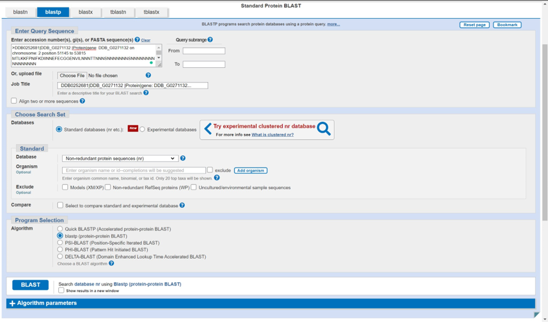Click the left chevron in clustered nr banner
Viewport: 548px width, 322px height.
pos(208,129)
